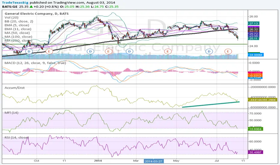Click the Jul label on time axis
The width and height of the screenshot is (280, 165).
click(217, 161)
